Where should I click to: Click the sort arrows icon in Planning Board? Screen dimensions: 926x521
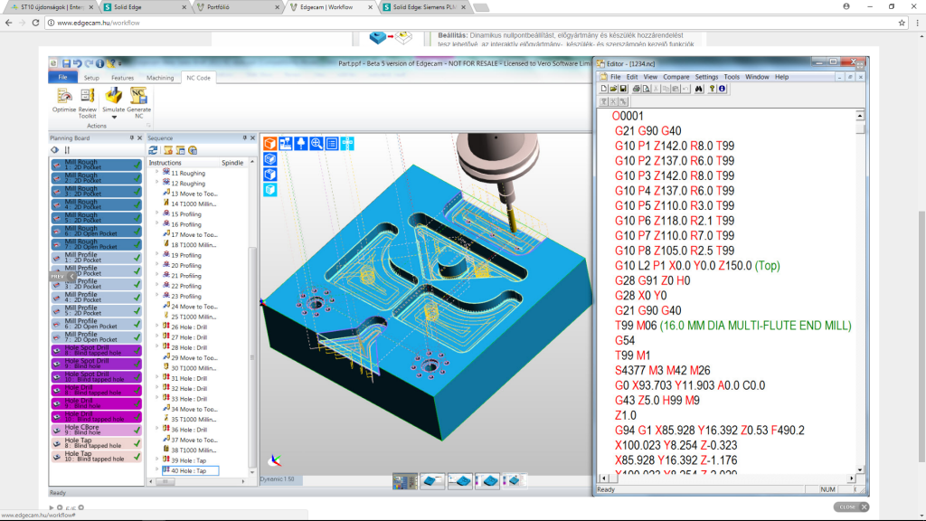pyautogui.click(x=67, y=150)
